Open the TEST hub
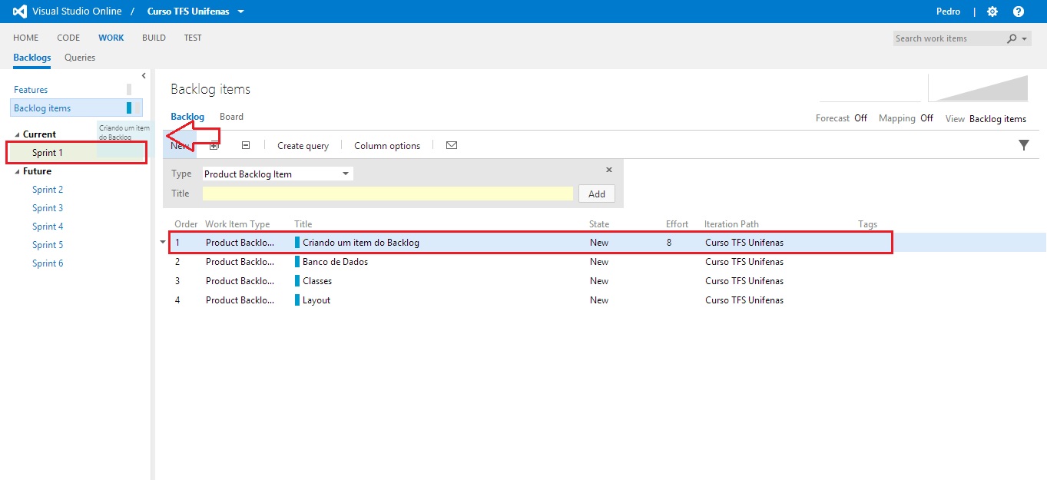 [x=193, y=38]
